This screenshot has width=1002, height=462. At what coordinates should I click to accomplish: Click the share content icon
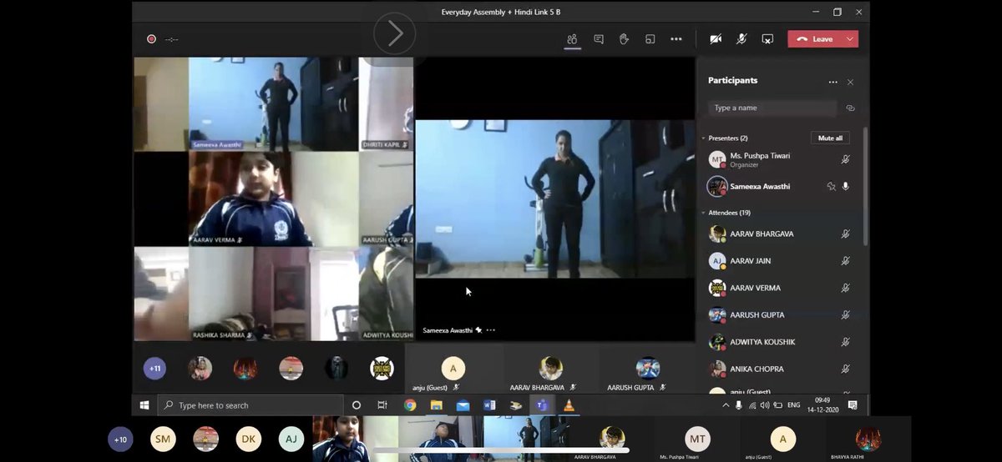tap(767, 39)
